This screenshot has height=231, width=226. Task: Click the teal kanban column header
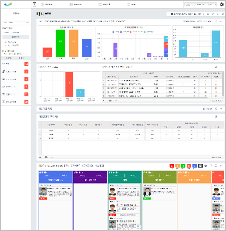[x=125, y=177]
